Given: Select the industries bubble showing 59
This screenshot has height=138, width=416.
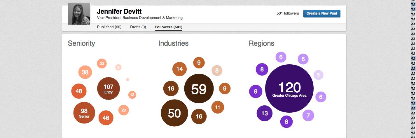Looking at the screenshot, I should (x=199, y=89).
